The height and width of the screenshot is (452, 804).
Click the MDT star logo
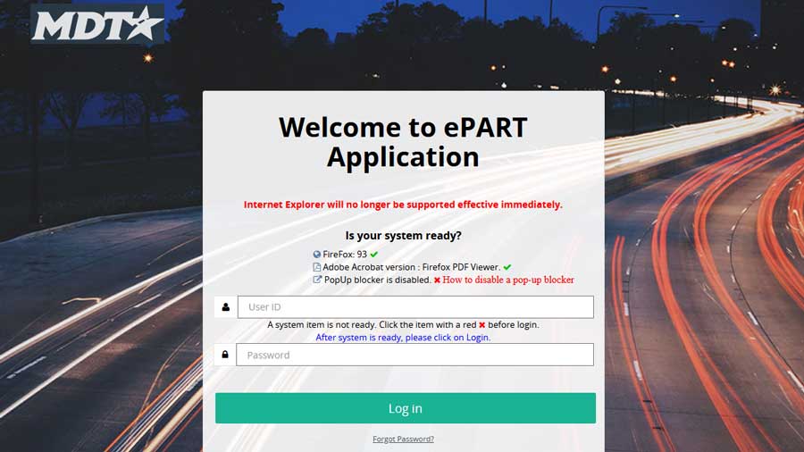[97, 24]
